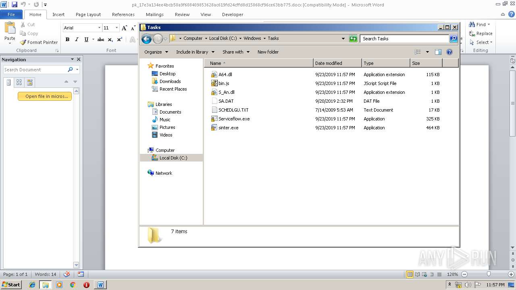This screenshot has width=516, height=290.
Task: Switch to the Insert ribbon tab
Action: pos(58,14)
